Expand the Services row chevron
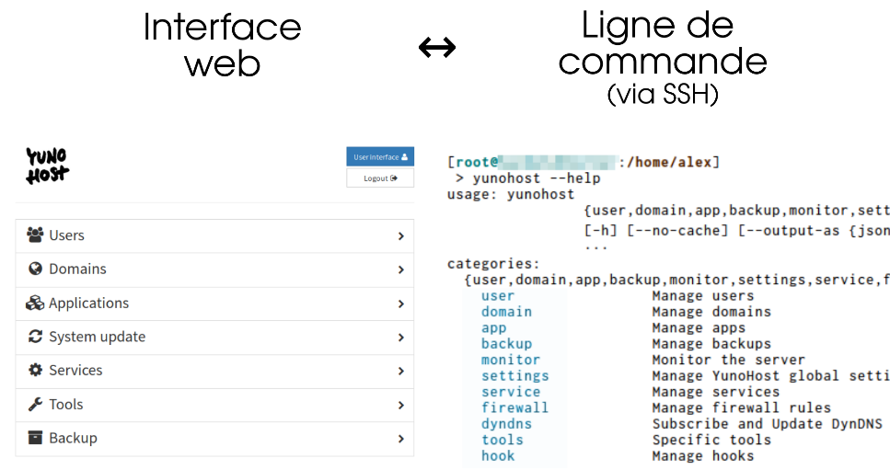Image resolution: width=890 pixels, height=470 pixels. 400,371
